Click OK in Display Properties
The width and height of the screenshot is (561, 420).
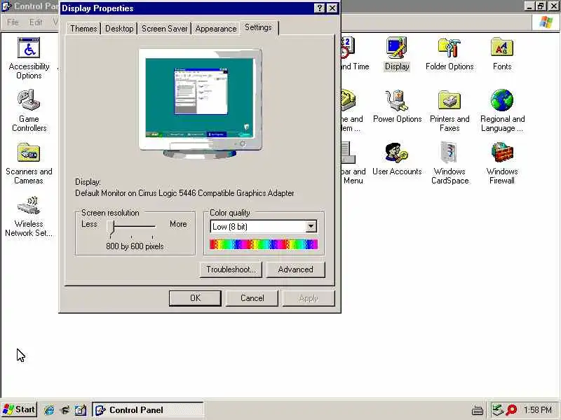pyautogui.click(x=195, y=298)
